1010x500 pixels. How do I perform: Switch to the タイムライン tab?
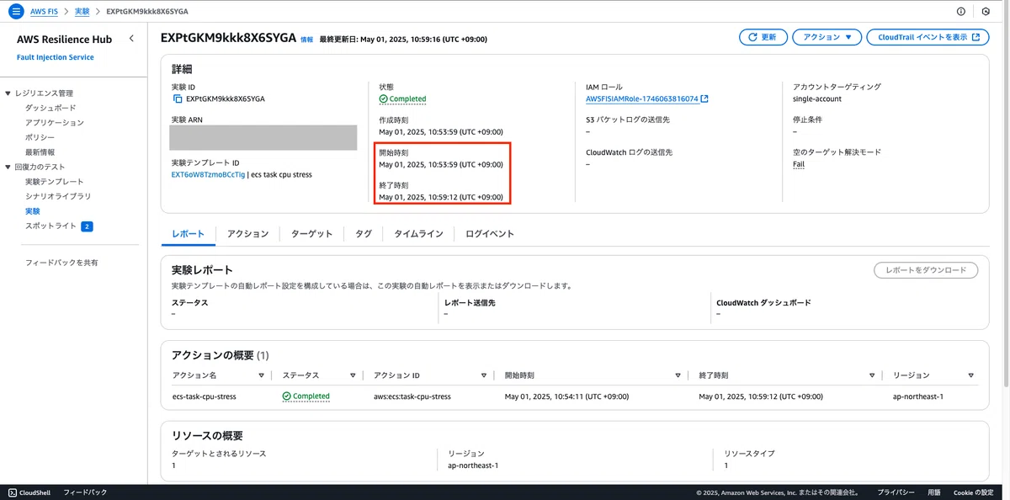[418, 234]
